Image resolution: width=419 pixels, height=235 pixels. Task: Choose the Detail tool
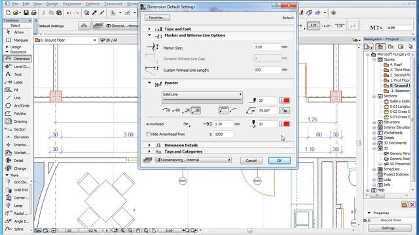pos(15,161)
